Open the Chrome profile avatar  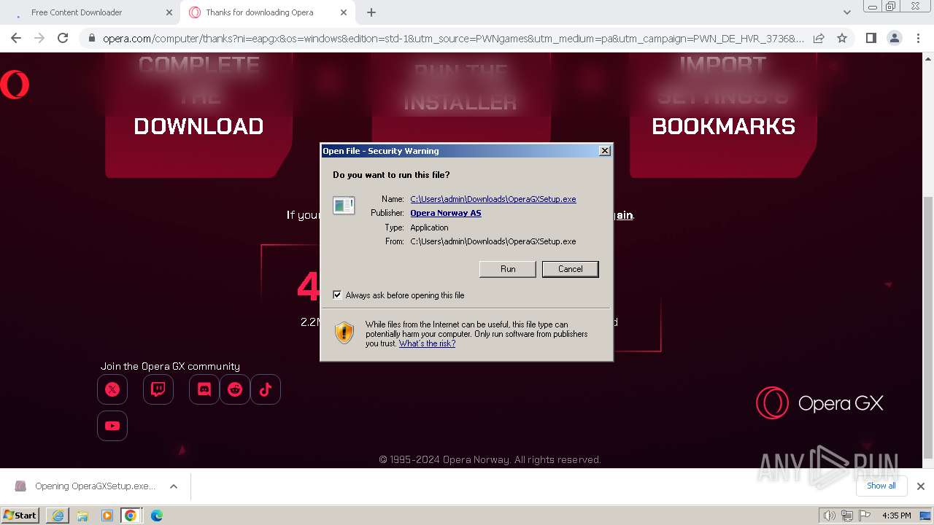click(895, 38)
